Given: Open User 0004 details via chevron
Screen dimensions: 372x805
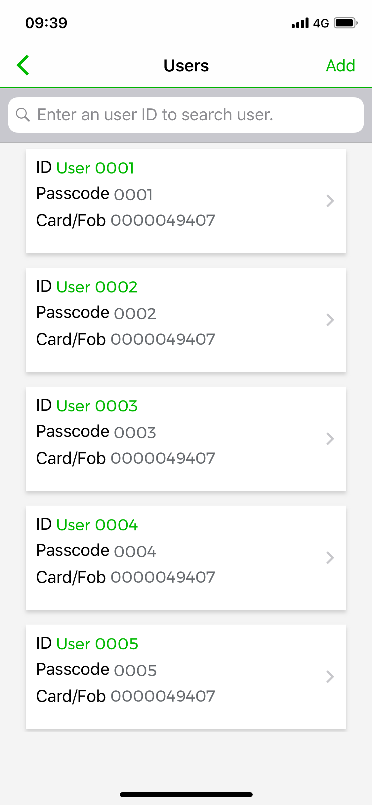Looking at the screenshot, I should (x=330, y=558).
